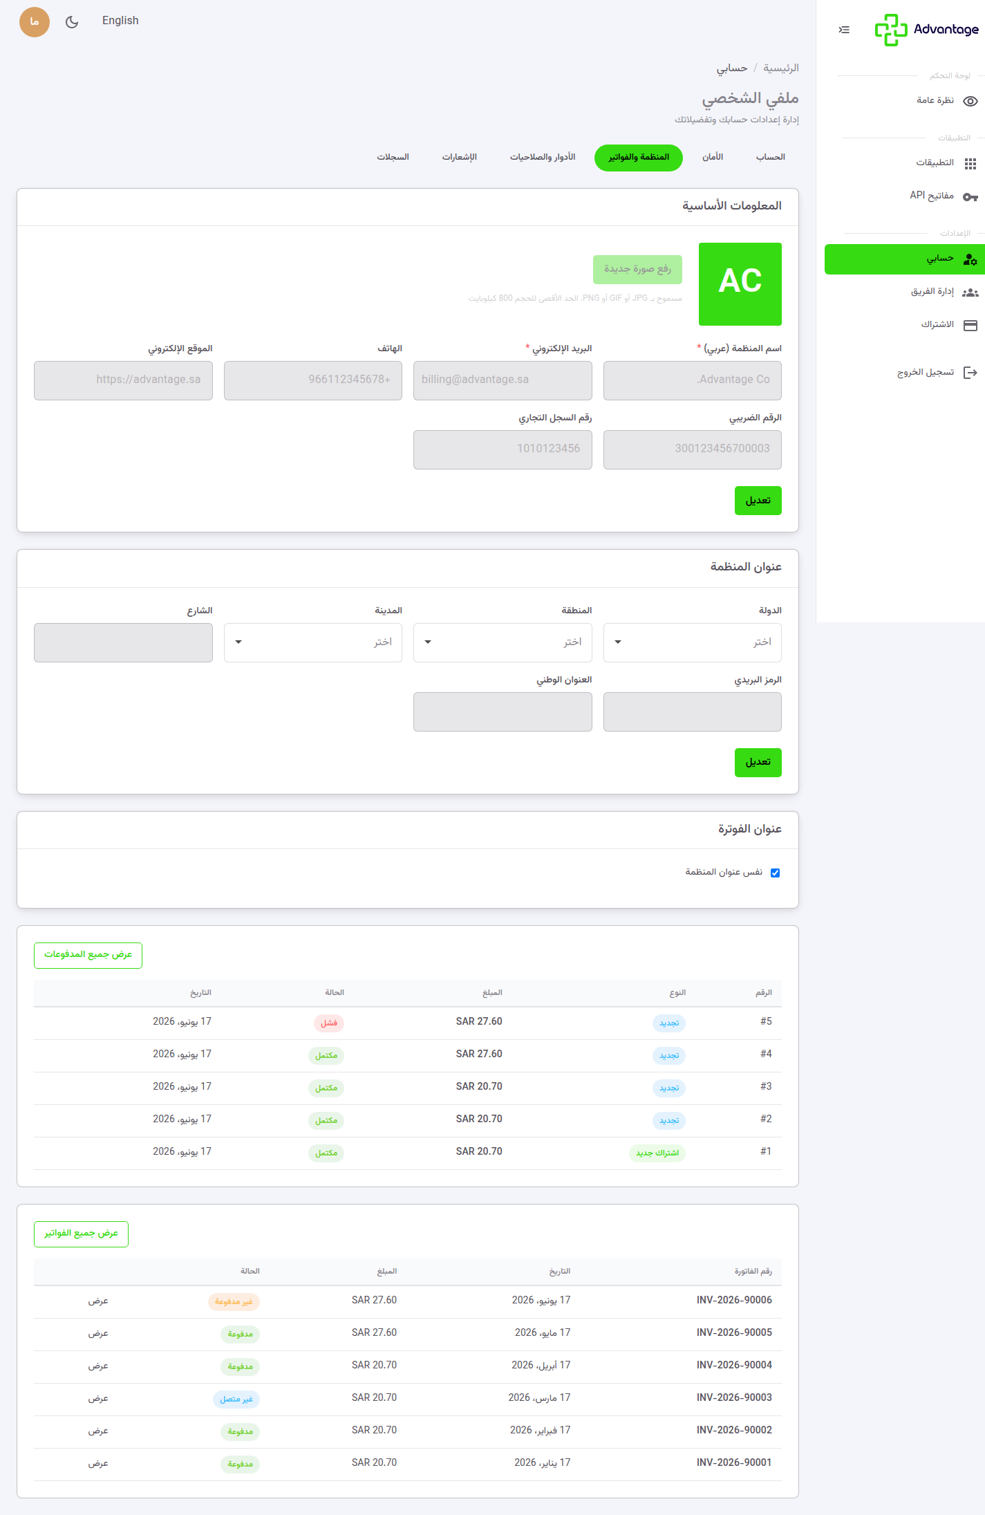Screen dimensions: 985x1515
Task: Click the الرقم الضريبي input field
Action: coord(693,449)
